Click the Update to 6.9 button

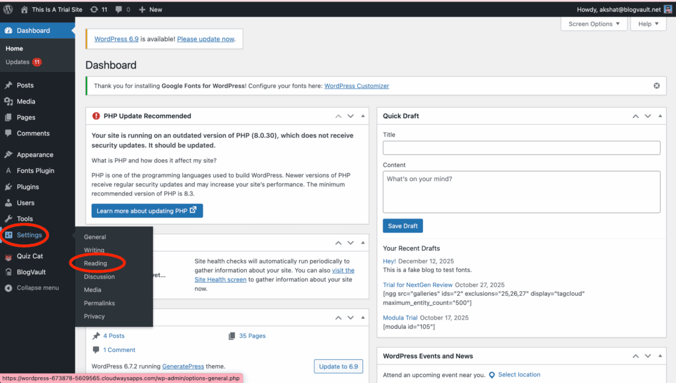pyautogui.click(x=339, y=366)
